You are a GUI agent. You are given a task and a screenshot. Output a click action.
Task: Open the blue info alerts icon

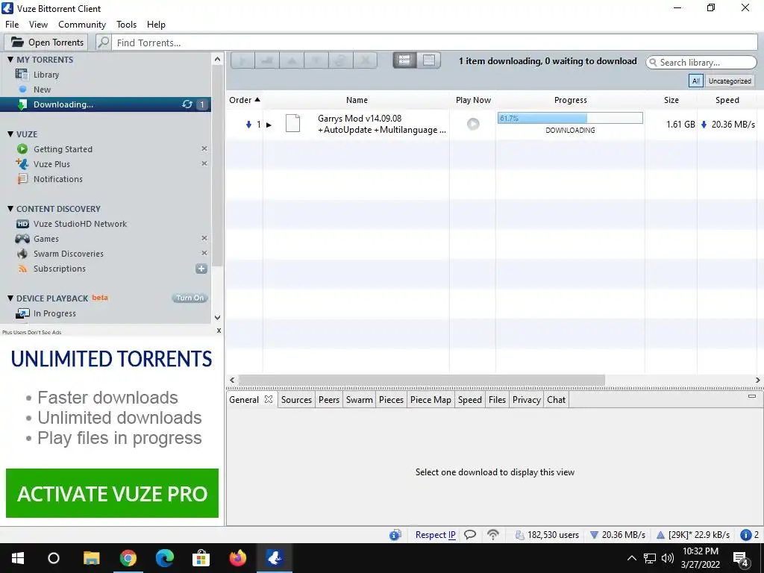(x=745, y=535)
